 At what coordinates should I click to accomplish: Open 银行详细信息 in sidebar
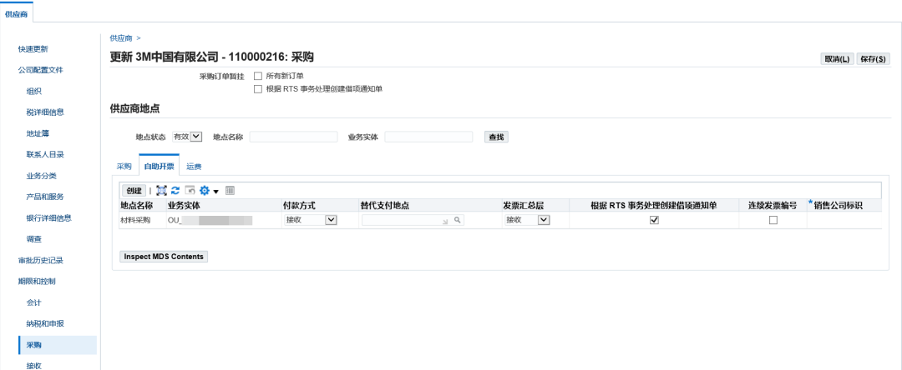click(49, 218)
